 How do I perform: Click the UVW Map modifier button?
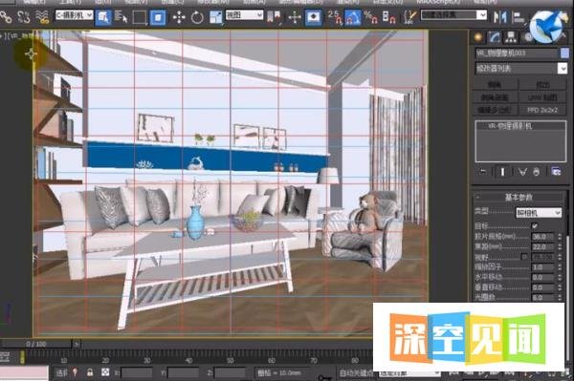(x=542, y=97)
